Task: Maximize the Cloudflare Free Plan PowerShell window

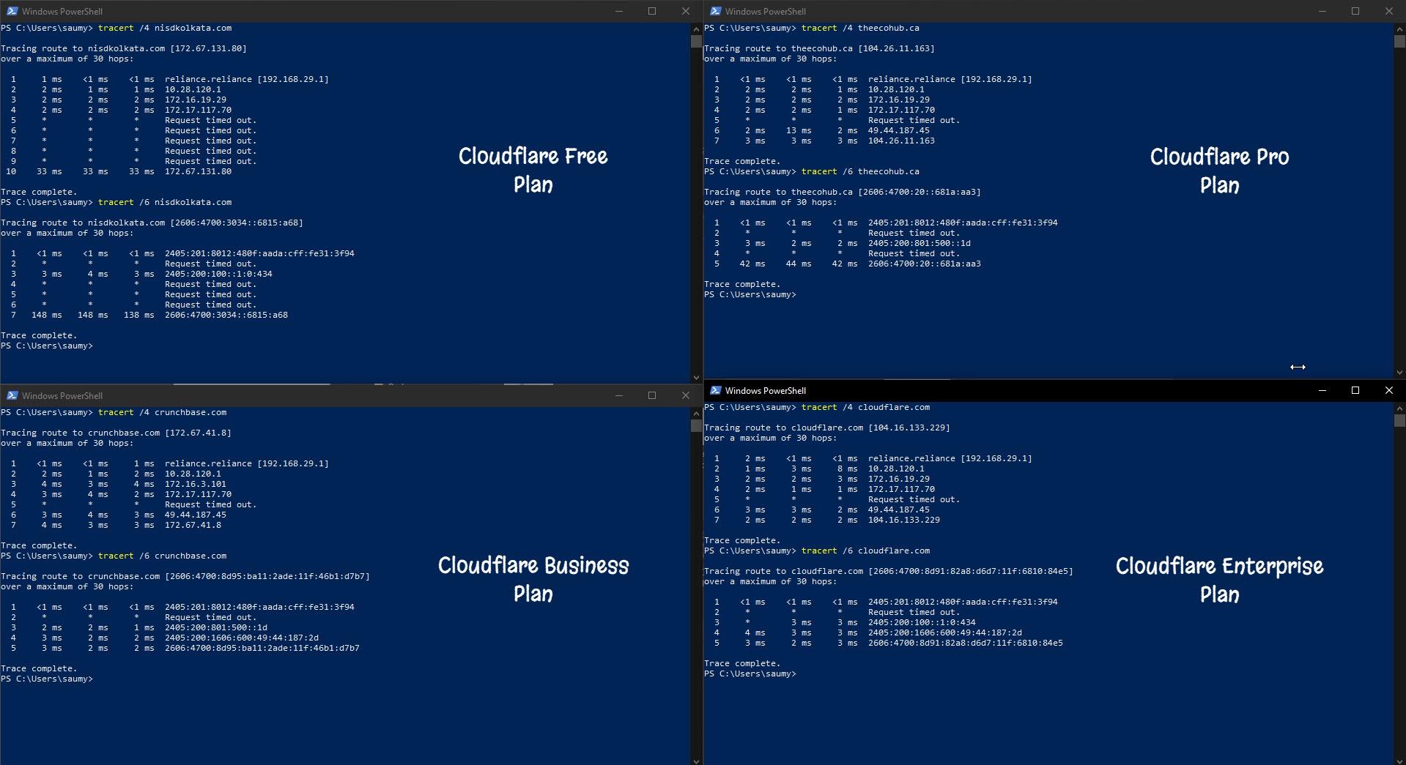Action: point(652,11)
